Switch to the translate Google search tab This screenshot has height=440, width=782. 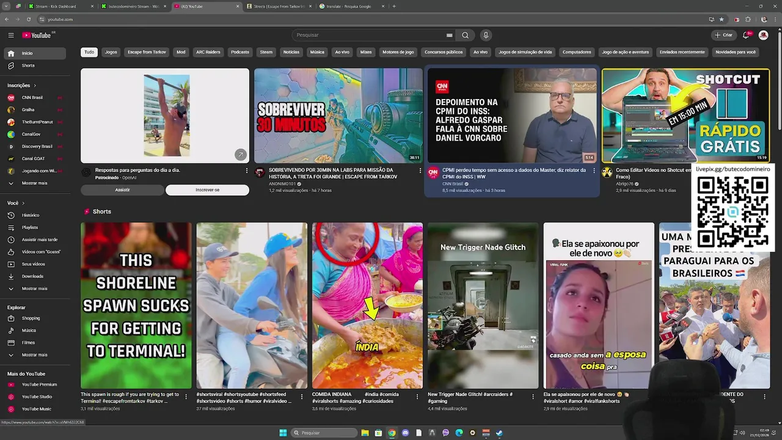pos(352,6)
